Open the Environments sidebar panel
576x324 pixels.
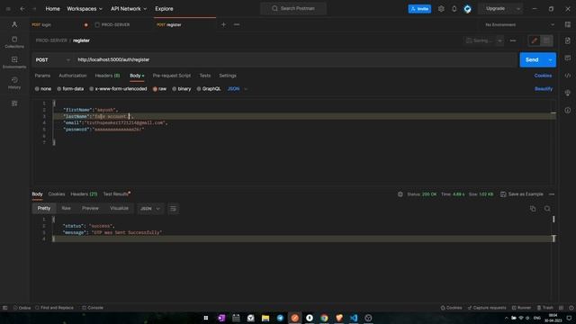click(14, 62)
